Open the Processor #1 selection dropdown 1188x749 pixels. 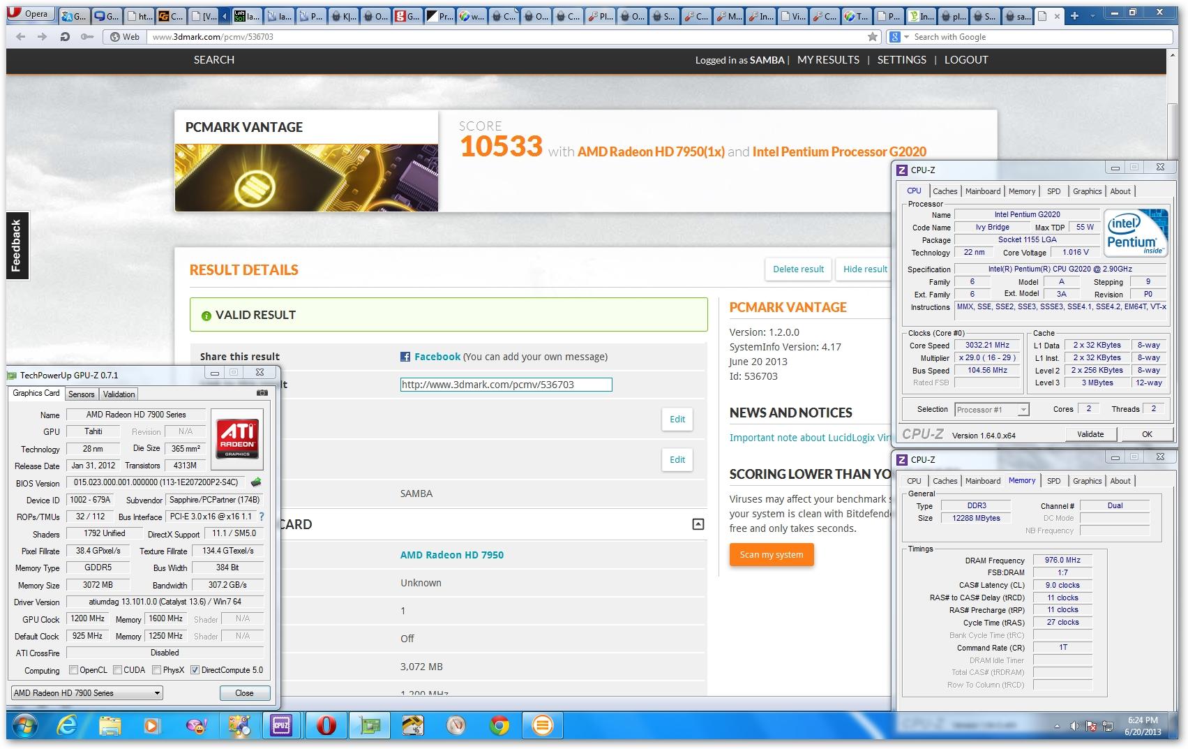click(992, 410)
